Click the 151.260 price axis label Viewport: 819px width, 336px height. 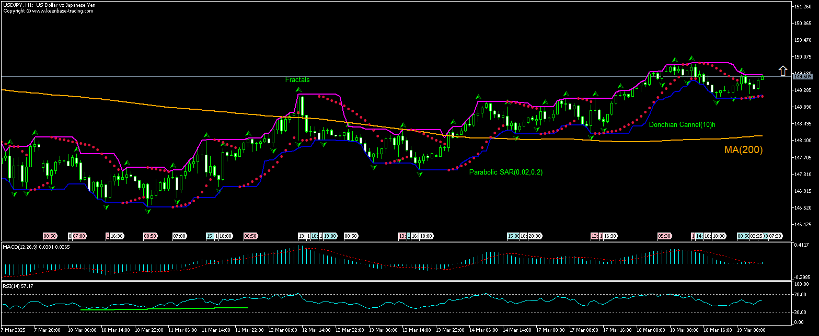(x=802, y=7)
